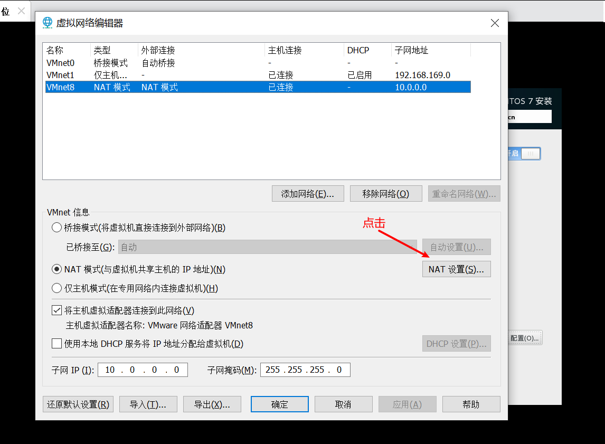Image resolution: width=605 pixels, height=444 pixels.
Task: Click subnet address 10.0.0.0 cell
Action: (411, 87)
